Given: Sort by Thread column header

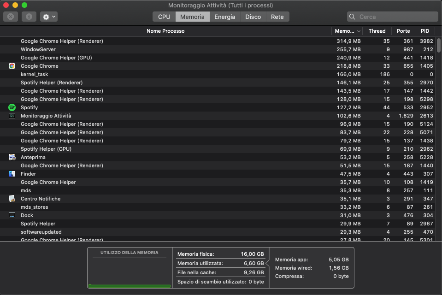Looking at the screenshot, I should coord(377,31).
